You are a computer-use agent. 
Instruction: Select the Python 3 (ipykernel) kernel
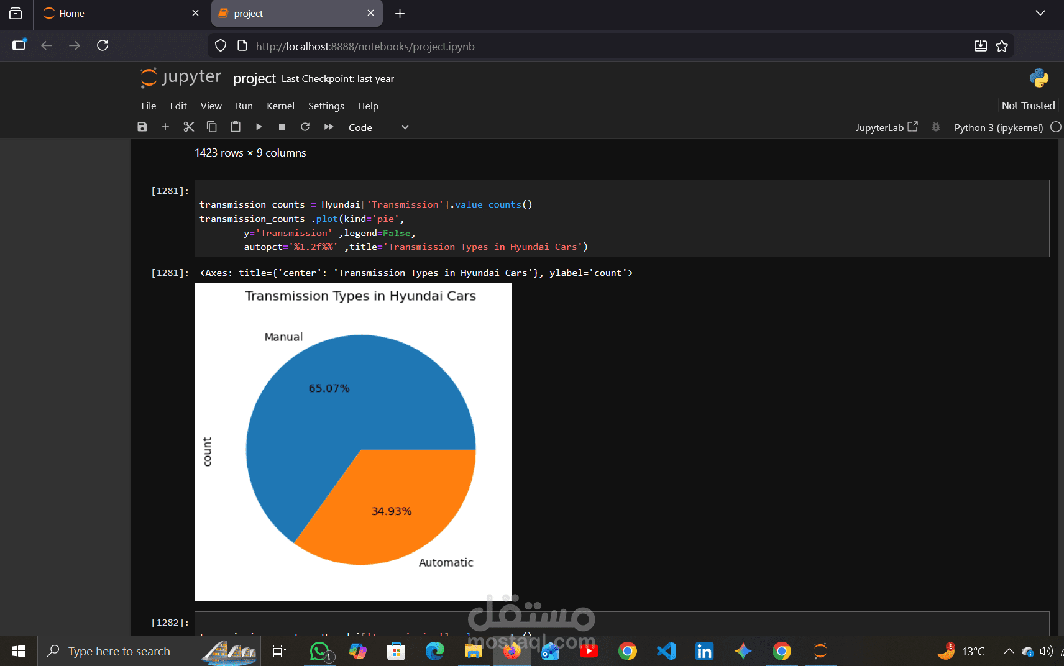(997, 127)
